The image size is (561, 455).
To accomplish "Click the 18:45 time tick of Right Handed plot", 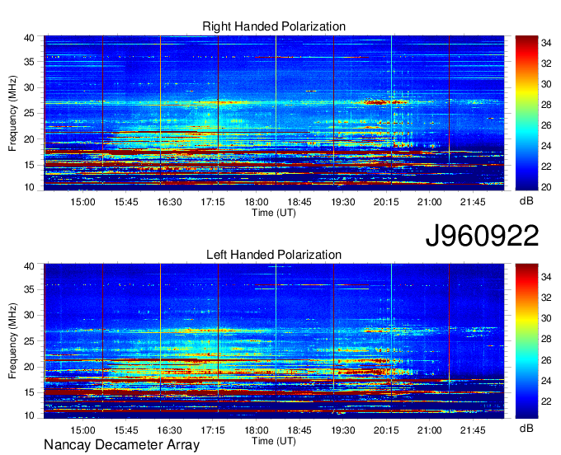I will tap(299, 202).
